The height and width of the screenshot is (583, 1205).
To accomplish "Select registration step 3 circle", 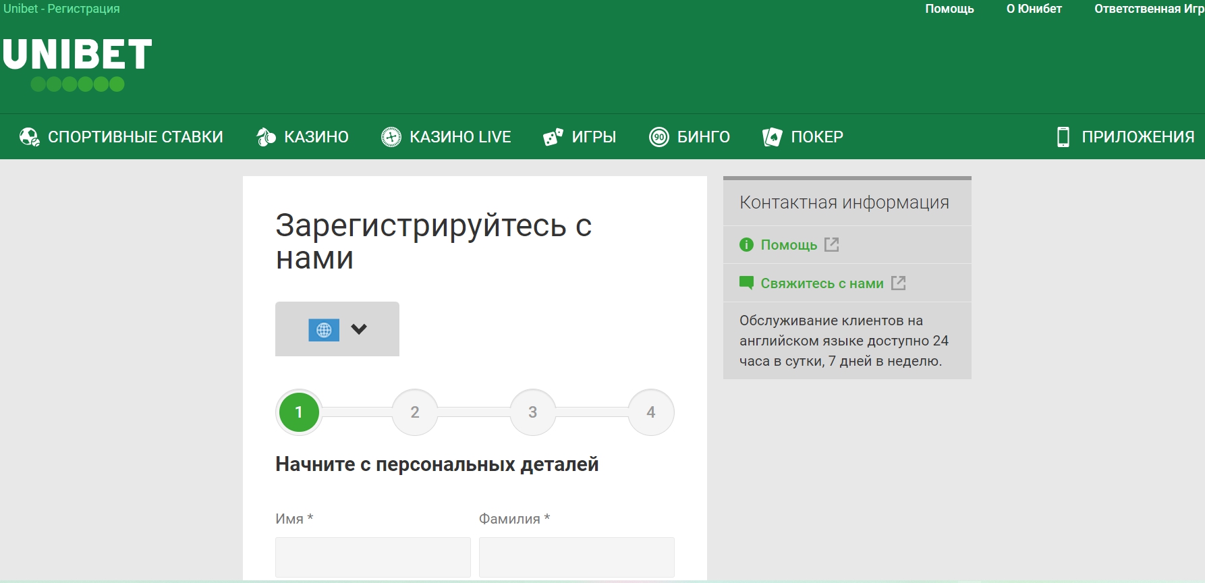I will click(x=533, y=412).
